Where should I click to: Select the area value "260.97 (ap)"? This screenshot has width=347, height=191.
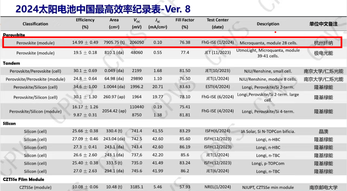pos(114,97)
